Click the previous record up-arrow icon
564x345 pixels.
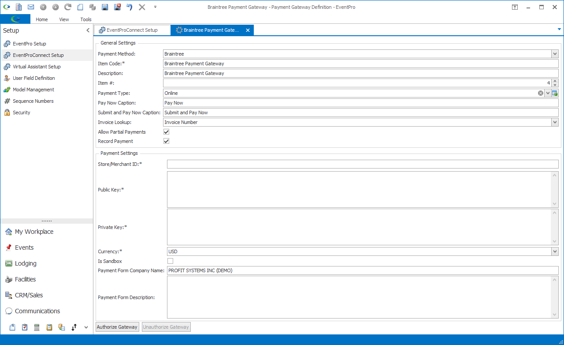click(x=43, y=7)
